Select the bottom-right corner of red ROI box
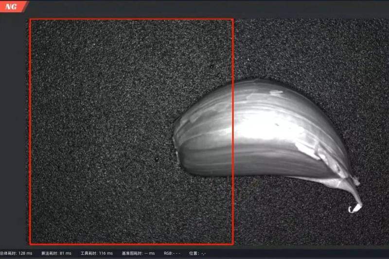Viewport: 389px width, 259px height. point(233,243)
